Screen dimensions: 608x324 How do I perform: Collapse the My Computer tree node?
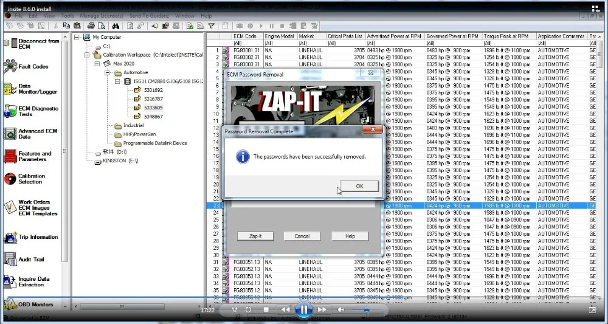click(77, 37)
